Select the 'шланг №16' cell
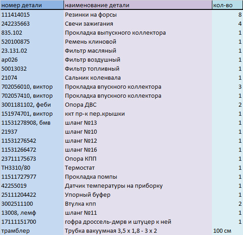This screenshot has width=243, height=235. coord(138,149)
